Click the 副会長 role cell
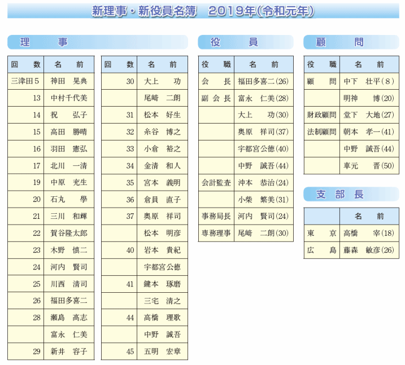This screenshot has width=405, height=365. click(x=216, y=98)
